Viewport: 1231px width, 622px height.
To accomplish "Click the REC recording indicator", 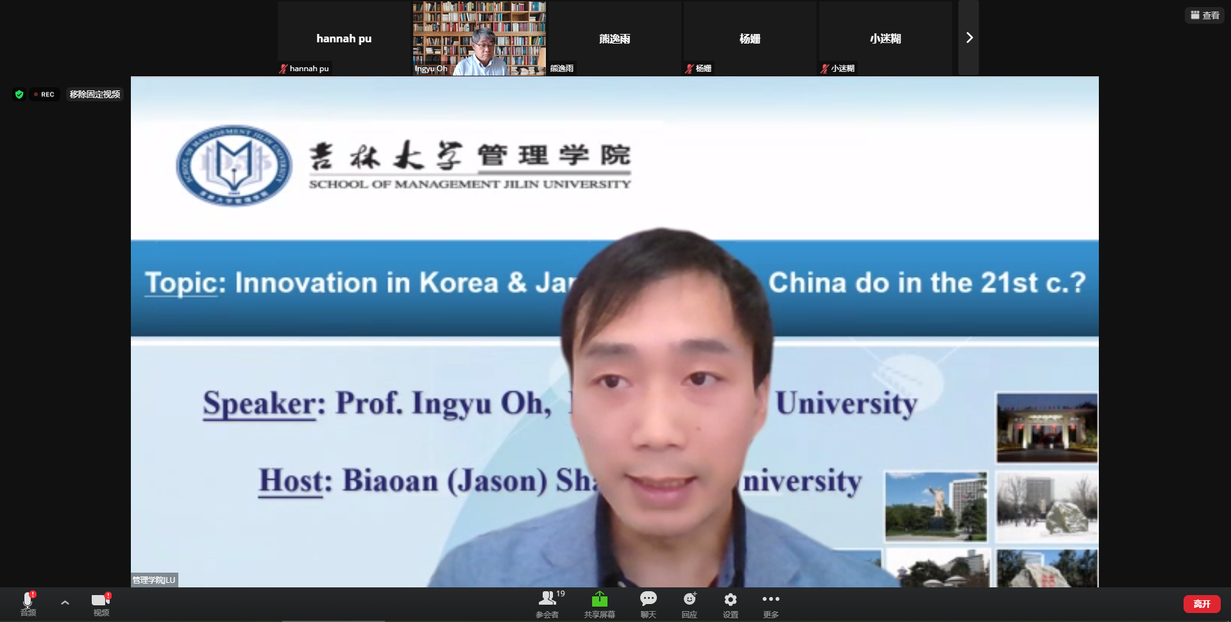I will point(45,94).
